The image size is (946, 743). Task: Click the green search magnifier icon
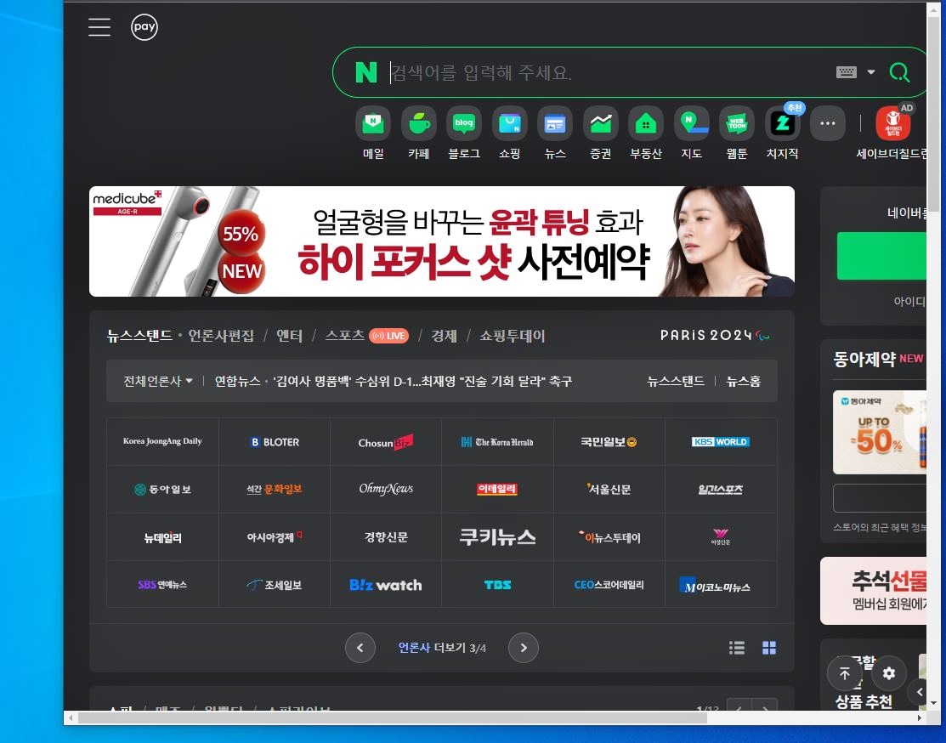tap(899, 72)
